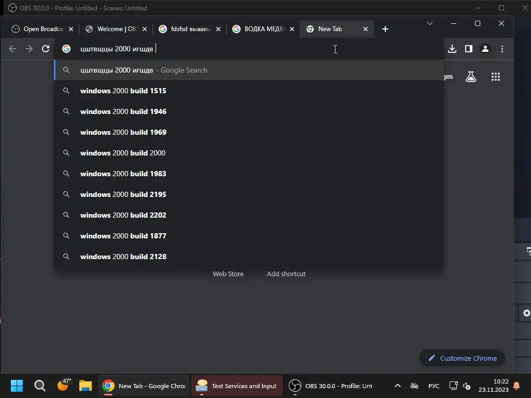
Task: Click the OneDrive cloud tray icon
Action: [x=414, y=386]
